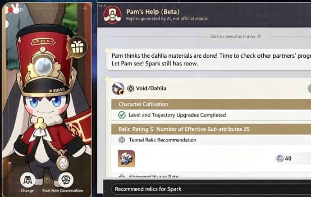311x197 pixels.
Task: Click the Recommend relics for Spark input
Action: click(x=211, y=189)
